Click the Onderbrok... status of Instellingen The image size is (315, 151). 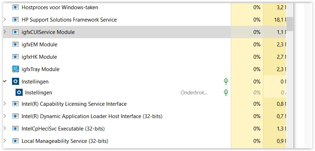coord(194,93)
